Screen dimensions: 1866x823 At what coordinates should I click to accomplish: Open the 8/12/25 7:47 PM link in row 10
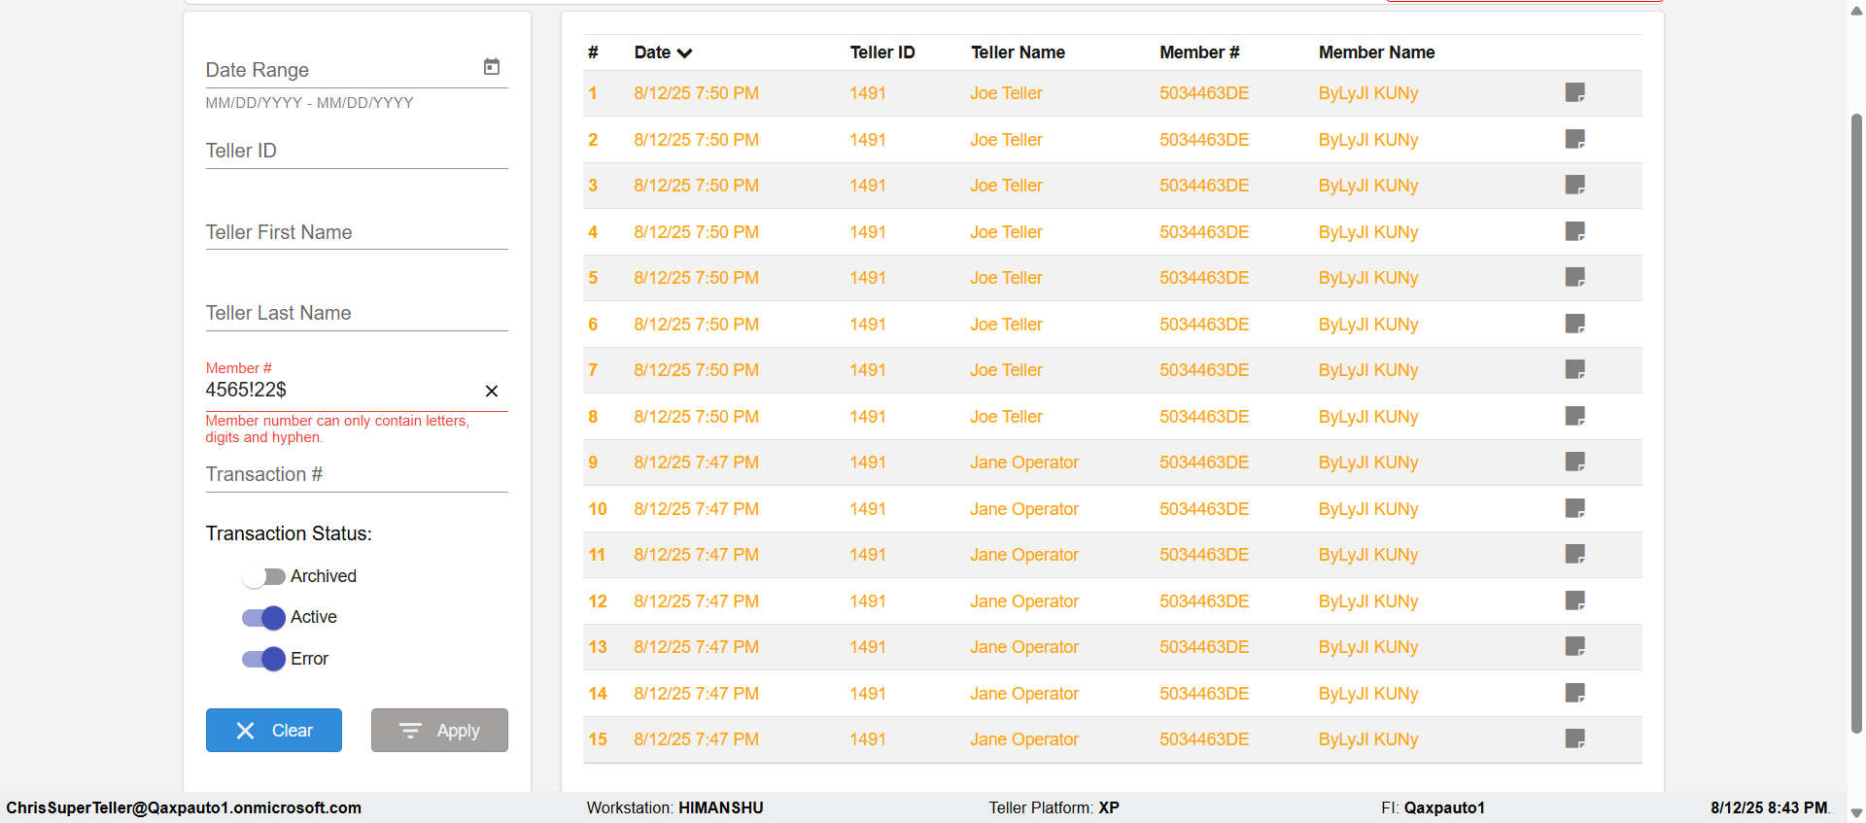click(x=696, y=509)
